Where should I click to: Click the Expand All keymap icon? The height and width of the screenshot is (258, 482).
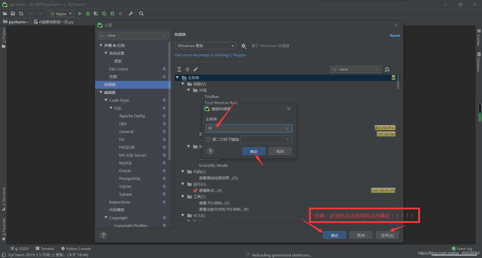(179, 69)
